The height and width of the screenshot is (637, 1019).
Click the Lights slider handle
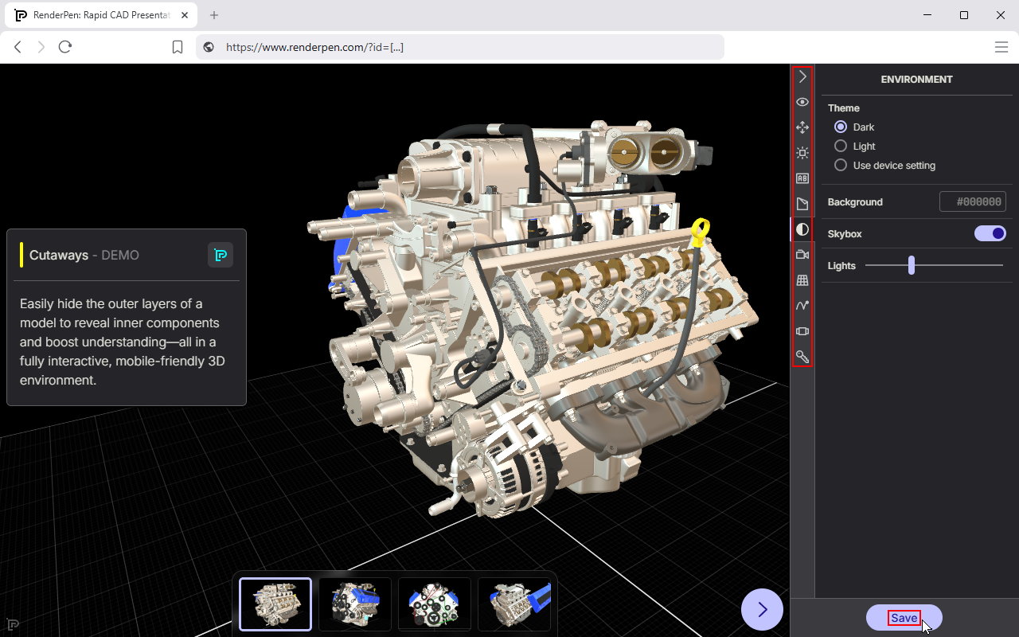coord(912,266)
